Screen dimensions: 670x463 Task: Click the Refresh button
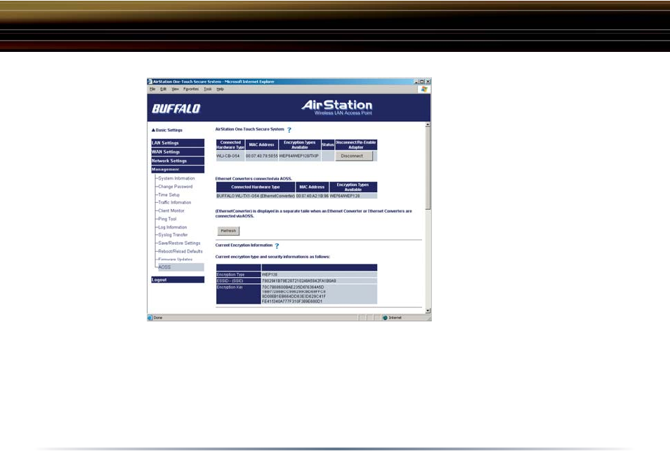click(x=229, y=231)
